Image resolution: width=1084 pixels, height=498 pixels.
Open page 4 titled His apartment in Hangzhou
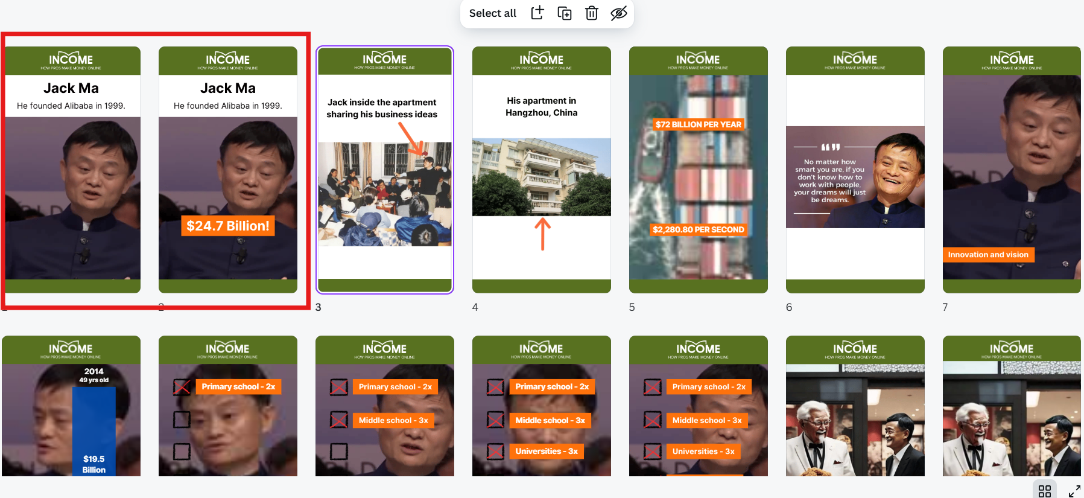[x=542, y=170]
